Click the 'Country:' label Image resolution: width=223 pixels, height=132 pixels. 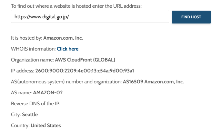[20, 126]
